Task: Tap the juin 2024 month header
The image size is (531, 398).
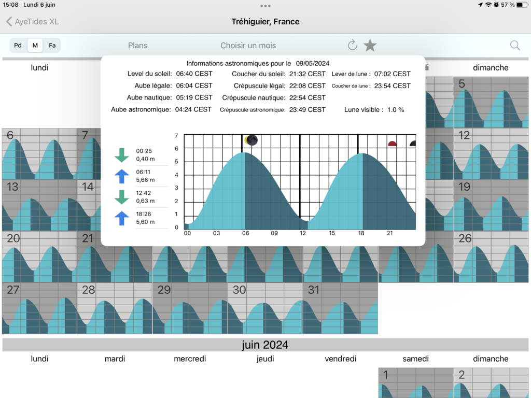Action: (x=265, y=345)
